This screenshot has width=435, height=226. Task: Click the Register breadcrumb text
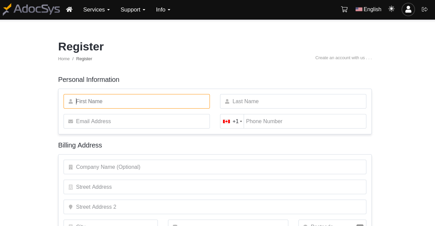(x=84, y=59)
